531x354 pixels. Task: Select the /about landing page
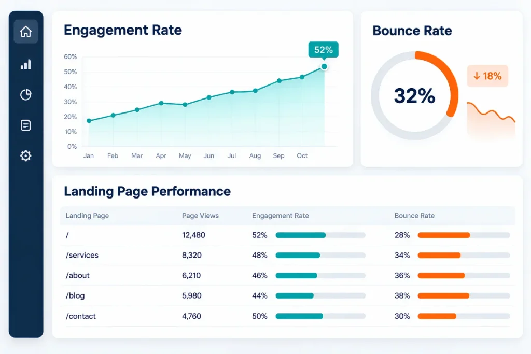(78, 276)
